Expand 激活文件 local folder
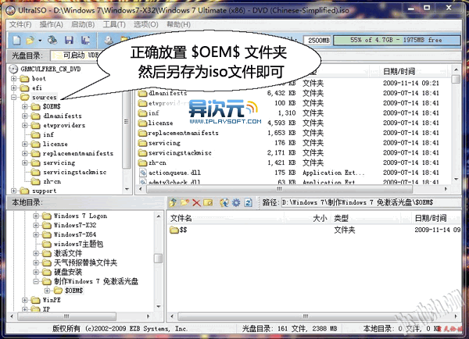Viewport: 469px width, 339px height. [36, 253]
